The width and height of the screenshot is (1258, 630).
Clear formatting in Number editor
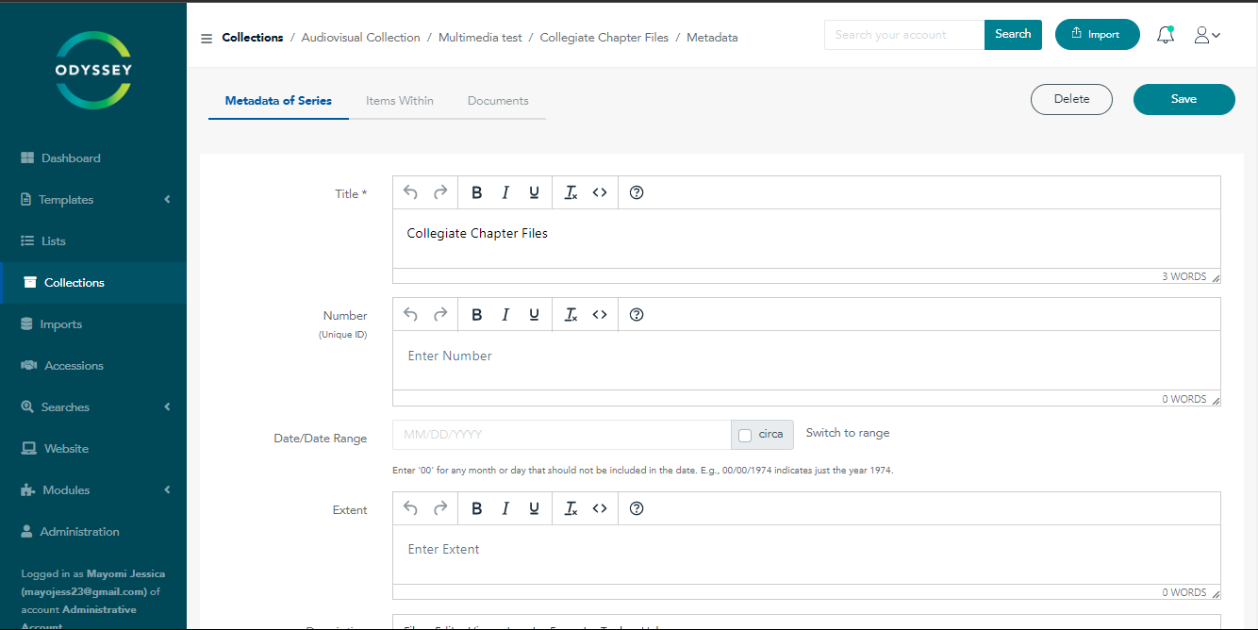click(571, 315)
